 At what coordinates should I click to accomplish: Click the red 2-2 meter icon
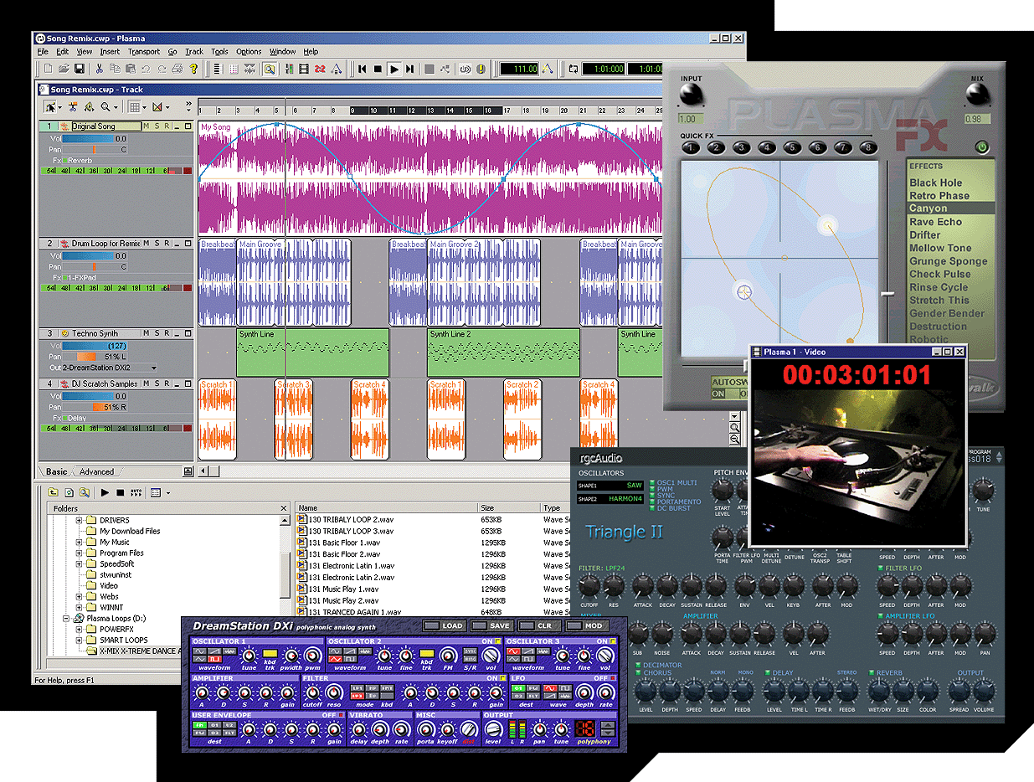click(320, 69)
